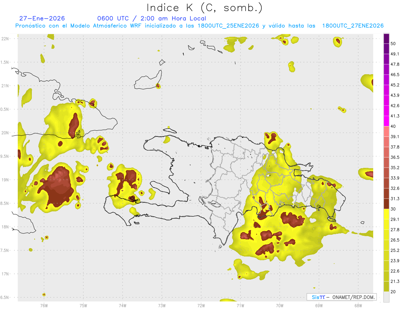The image size is (402, 310).
Task: Click the colorbar value "37.8"
Action: click(x=395, y=147)
